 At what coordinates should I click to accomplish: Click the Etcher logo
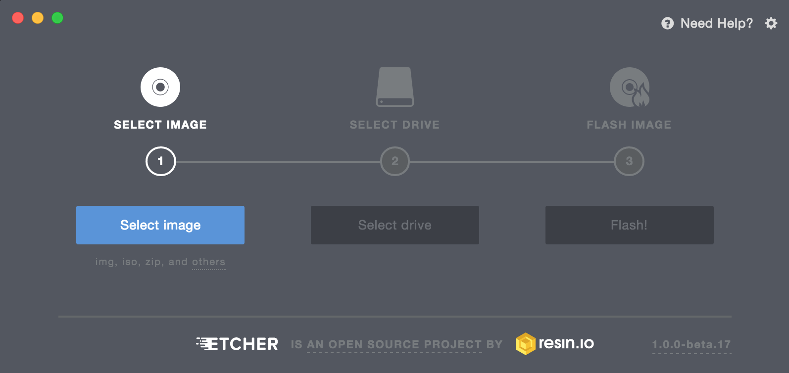pyautogui.click(x=237, y=344)
